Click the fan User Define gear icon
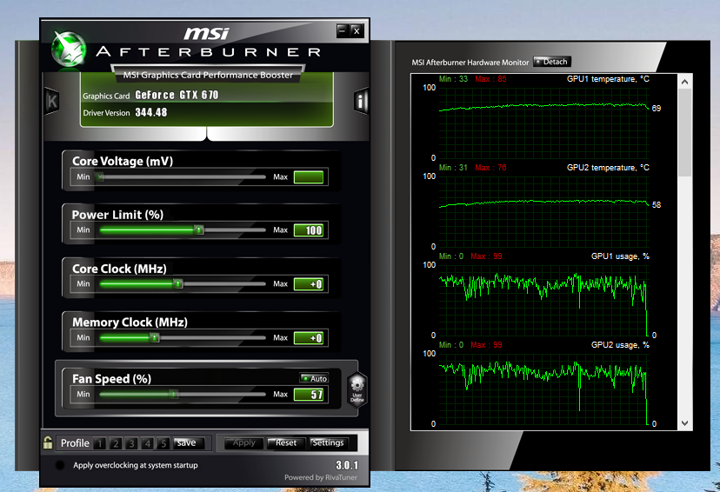Image resolution: width=720 pixels, height=492 pixels. [357, 389]
